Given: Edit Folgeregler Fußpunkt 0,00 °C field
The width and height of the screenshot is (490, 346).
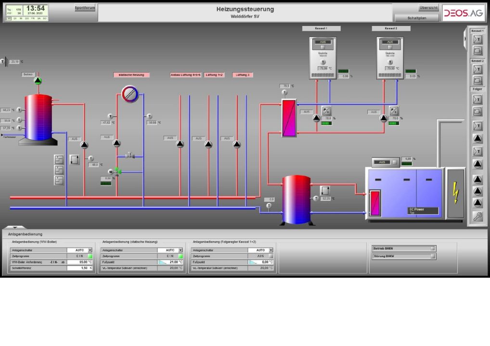Looking at the screenshot, I should tap(265, 262).
